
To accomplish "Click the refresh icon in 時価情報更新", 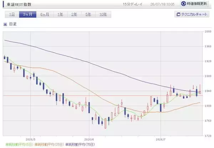I will point(184,4).
